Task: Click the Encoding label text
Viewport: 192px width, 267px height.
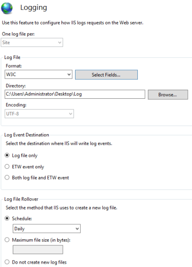Action: (16, 105)
